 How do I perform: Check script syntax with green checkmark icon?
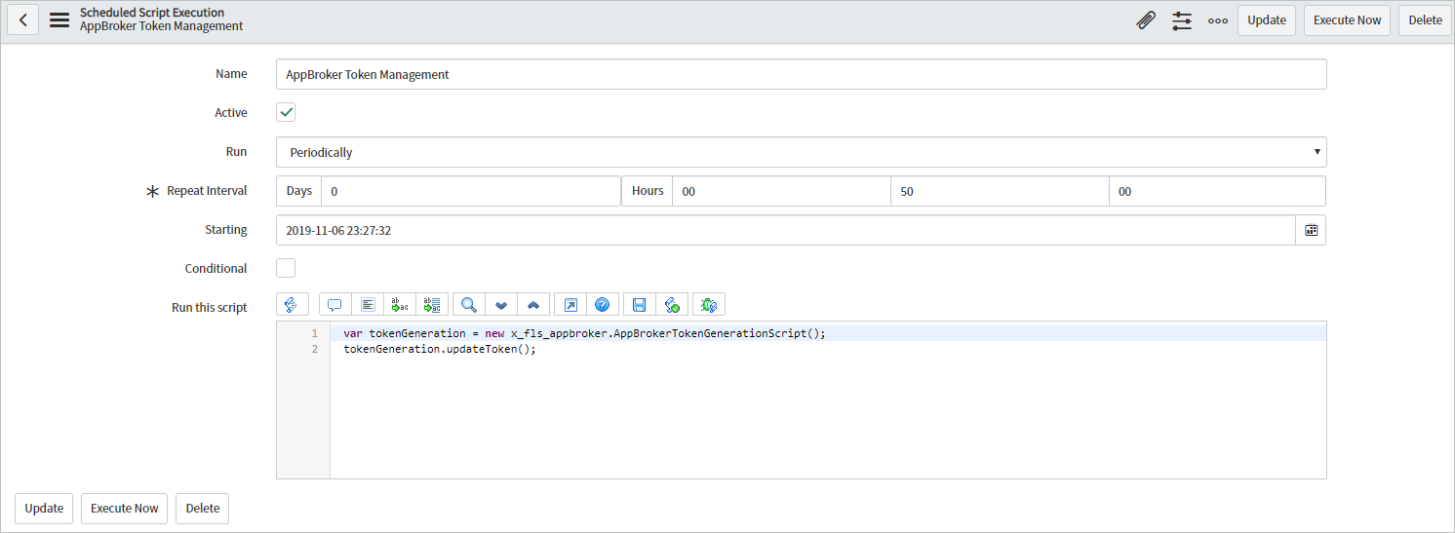point(671,304)
